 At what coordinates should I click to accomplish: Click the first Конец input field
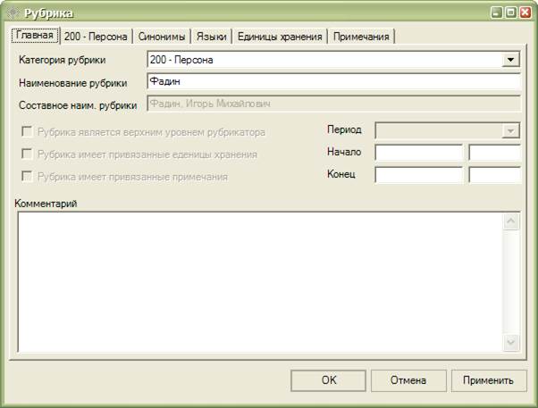click(418, 175)
